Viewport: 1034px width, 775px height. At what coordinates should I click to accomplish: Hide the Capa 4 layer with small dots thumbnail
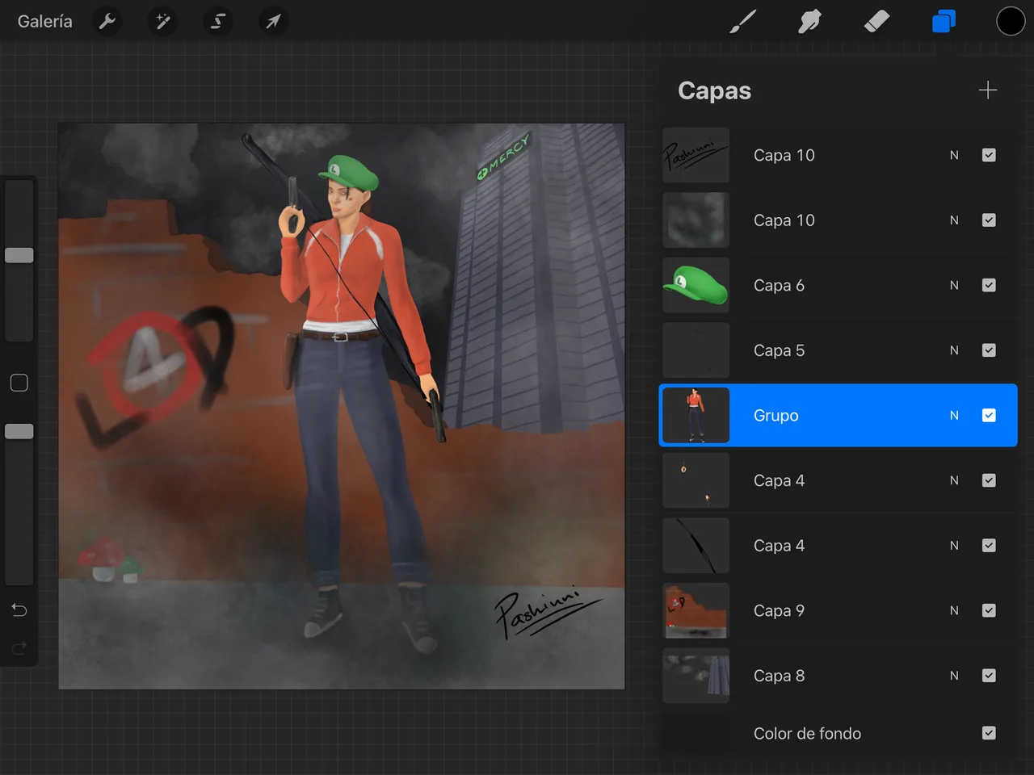point(989,480)
